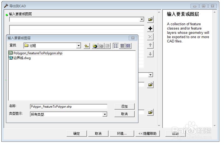Move selected row down with arrow button
The width and height of the screenshot is (224, 145).
[150, 54]
